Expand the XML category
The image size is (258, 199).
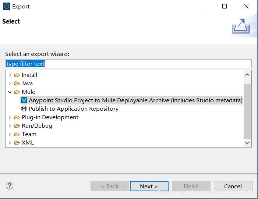(10, 143)
